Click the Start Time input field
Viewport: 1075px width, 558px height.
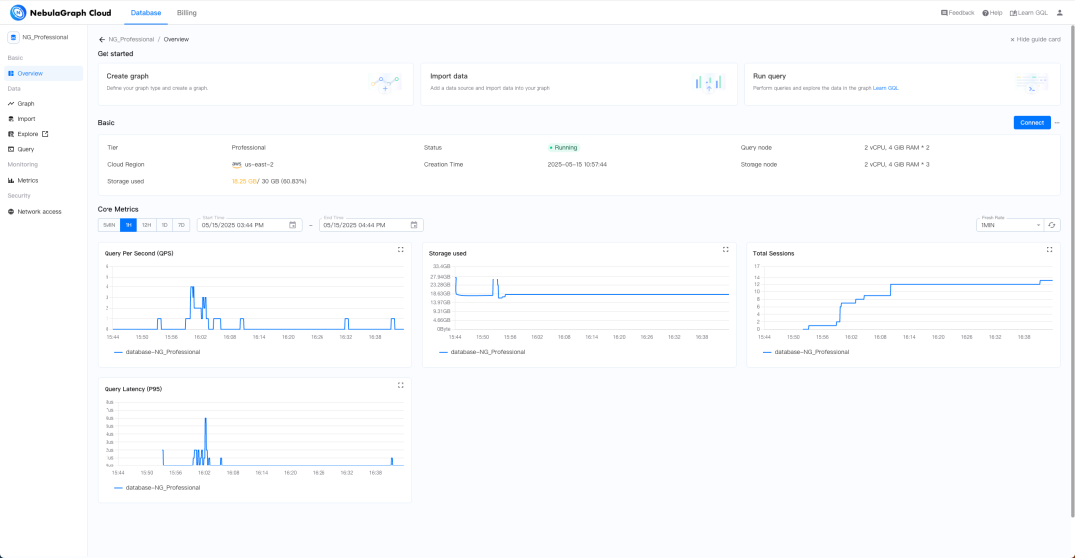coord(250,225)
